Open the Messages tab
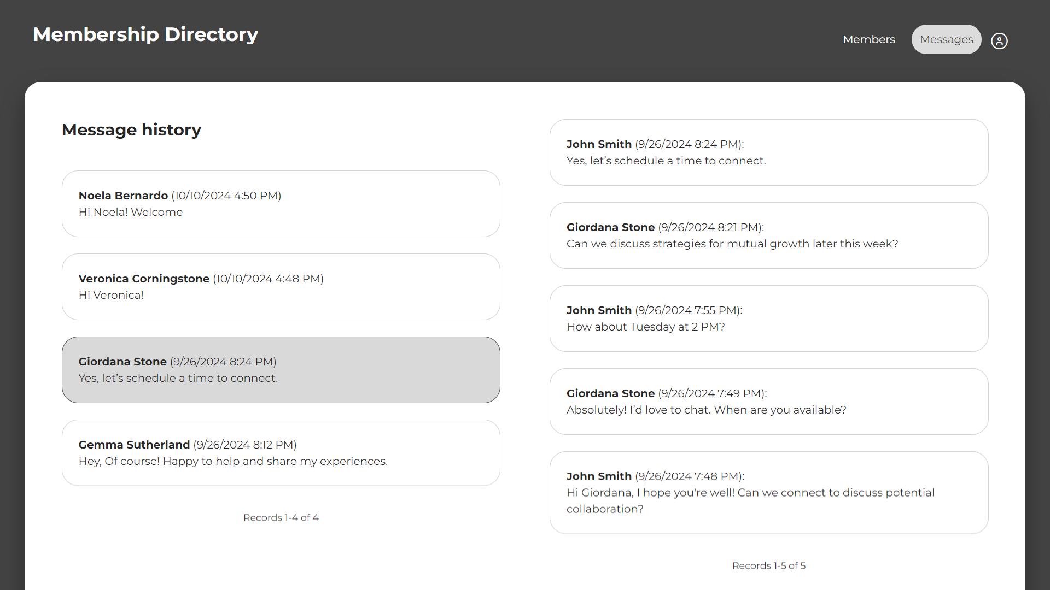 point(946,39)
